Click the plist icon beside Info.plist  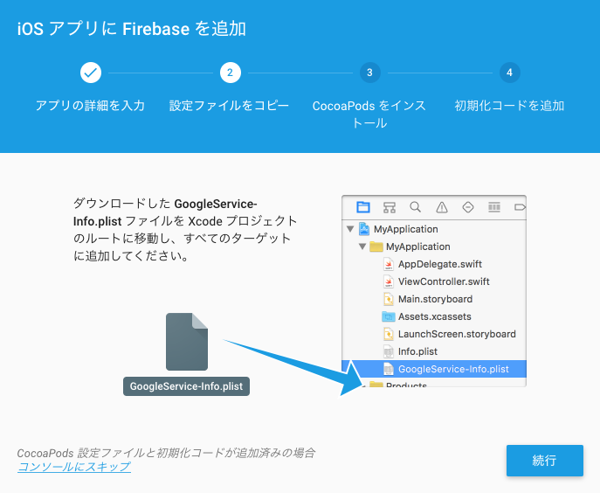point(389,351)
